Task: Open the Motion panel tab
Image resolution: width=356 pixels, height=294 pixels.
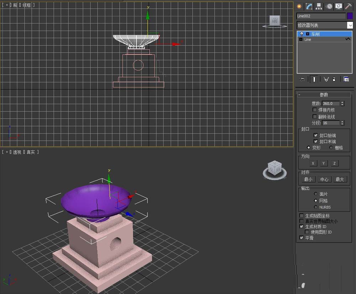Action: pyautogui.click(x=329, y=6)
